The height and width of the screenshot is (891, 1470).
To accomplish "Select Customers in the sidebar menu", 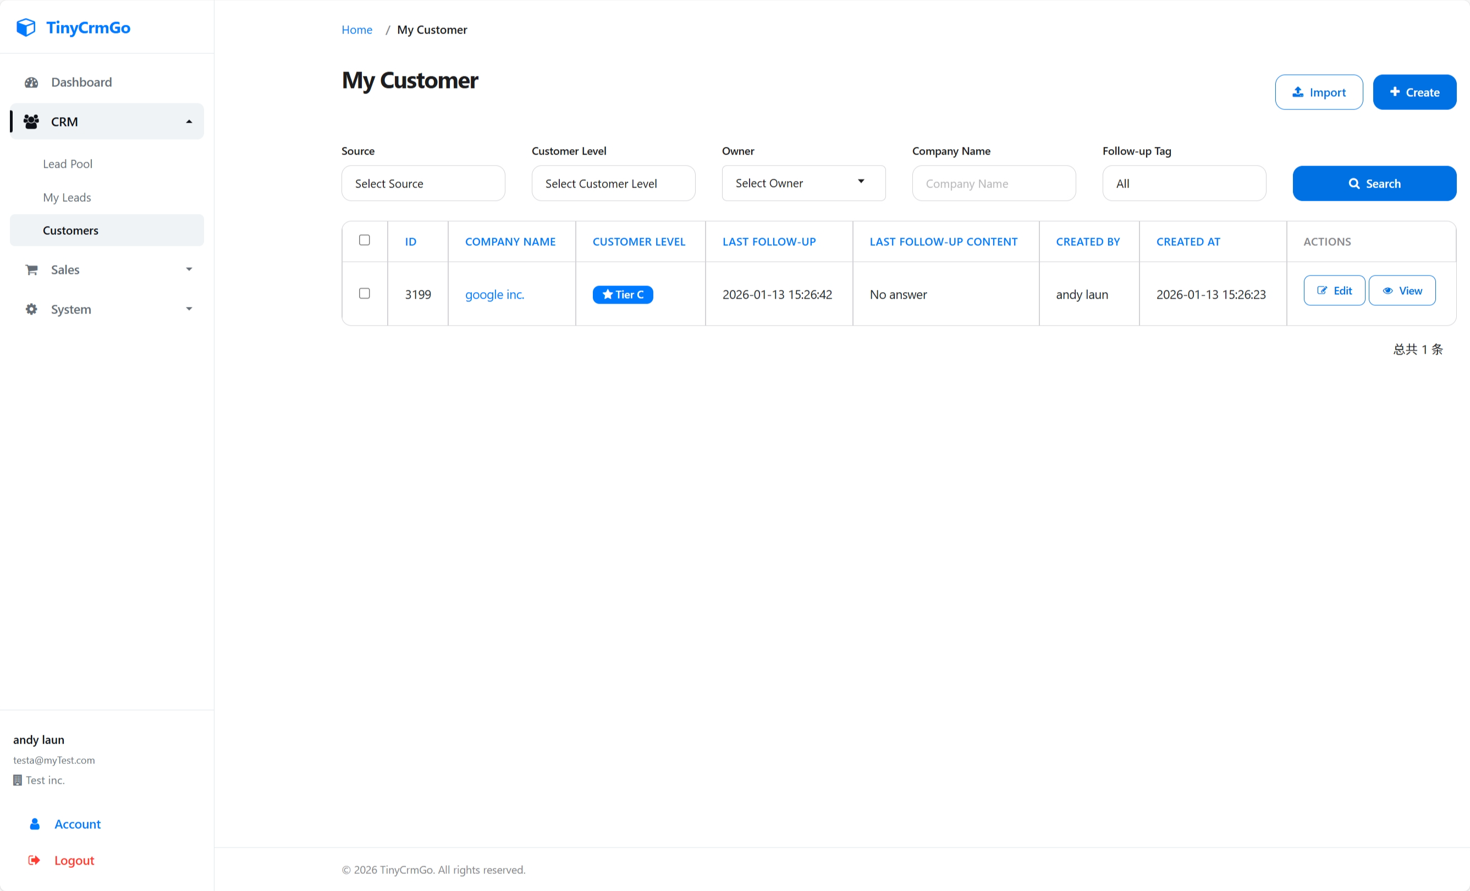I will pos(70,230).
